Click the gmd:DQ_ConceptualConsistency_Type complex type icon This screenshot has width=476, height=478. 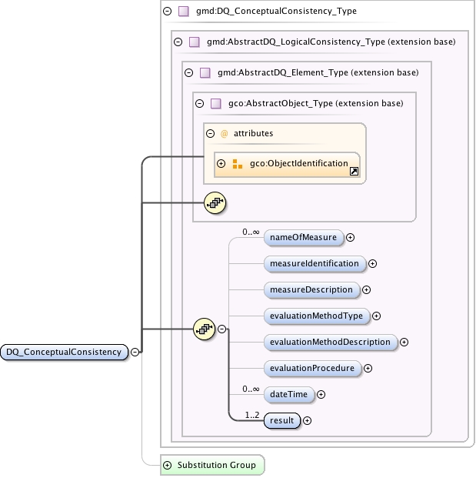[x=183, y=12]
